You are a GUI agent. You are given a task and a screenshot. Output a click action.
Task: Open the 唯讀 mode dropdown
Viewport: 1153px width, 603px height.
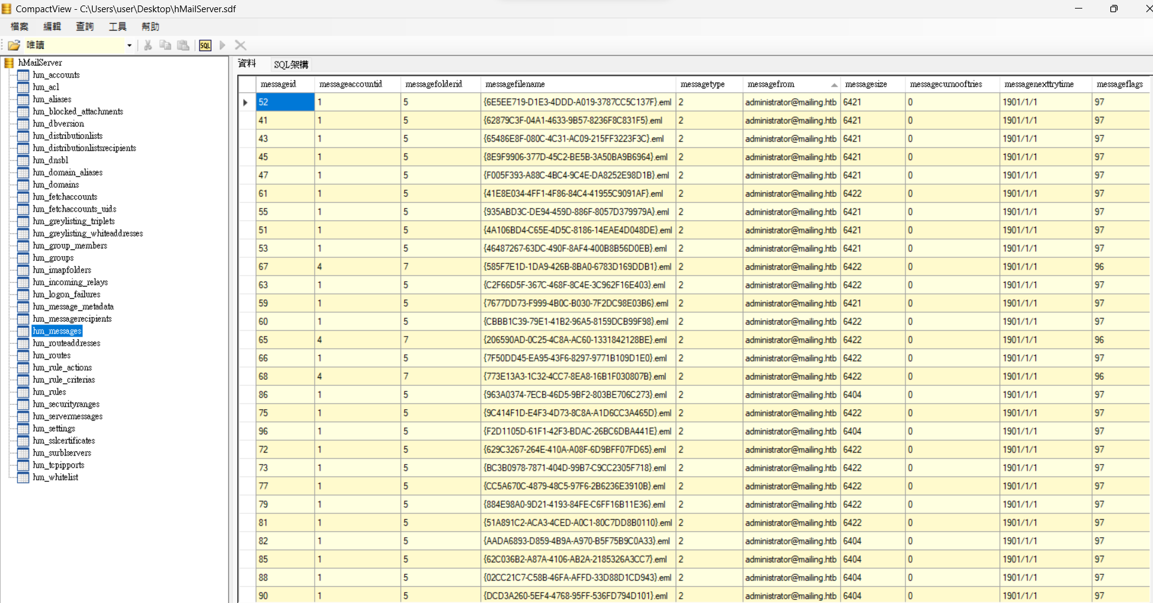pyautogui.click(x=129, y=45)
